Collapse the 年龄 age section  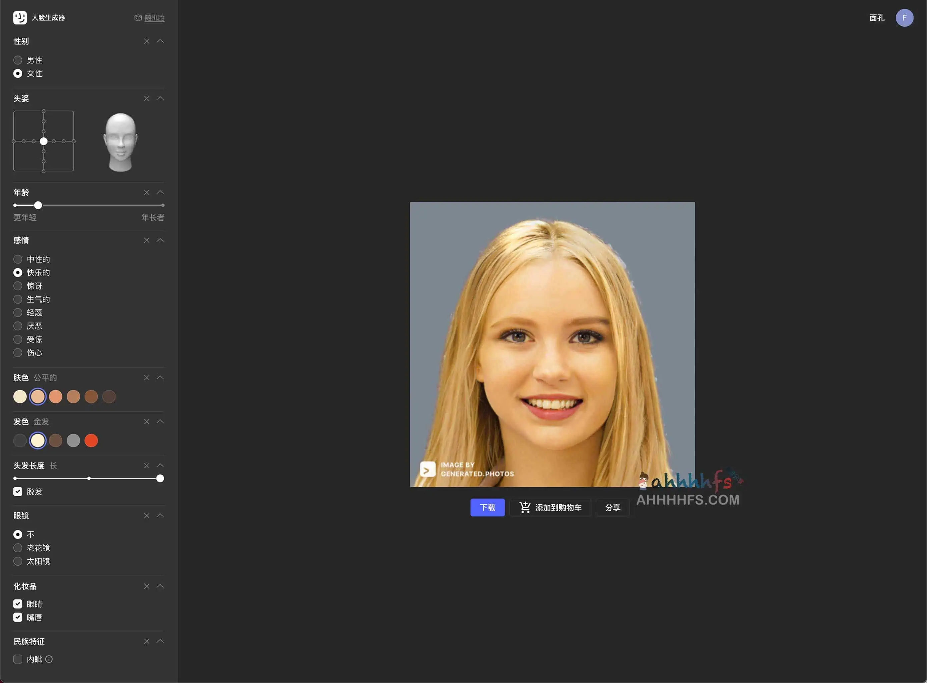(x=160, y=193)
